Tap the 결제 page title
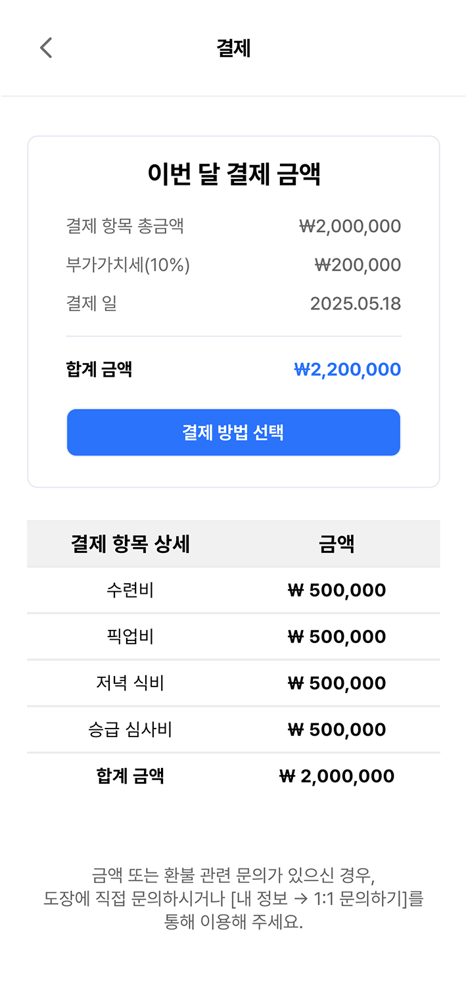466x1006 pixels. (x=233, y=48)
